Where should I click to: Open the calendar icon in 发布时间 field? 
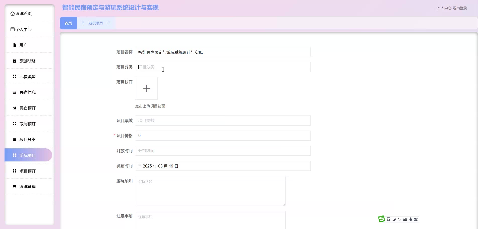140,166
